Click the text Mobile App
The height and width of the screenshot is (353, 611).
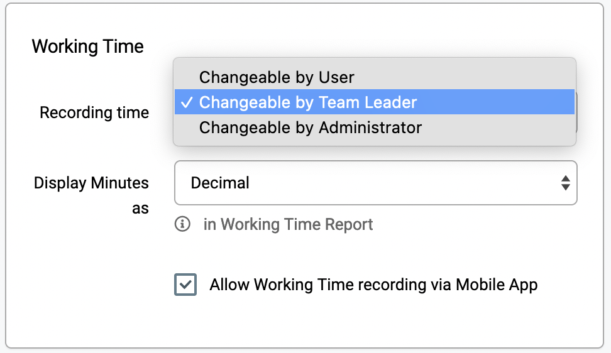coord(497,285)
